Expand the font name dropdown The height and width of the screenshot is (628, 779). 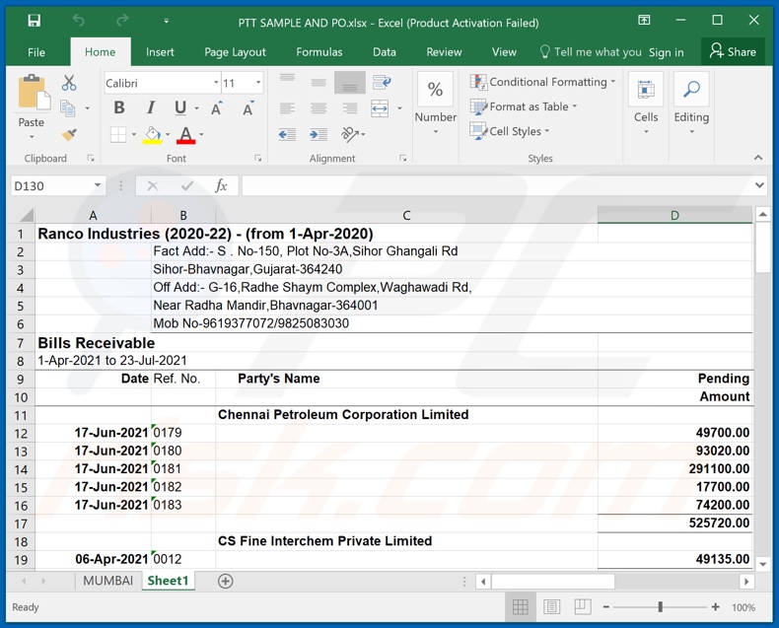click(x=216, y=83)
